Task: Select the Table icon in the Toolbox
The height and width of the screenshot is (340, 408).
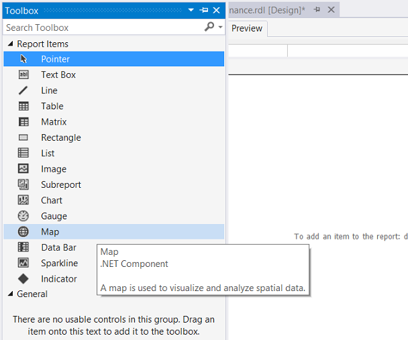Action: (x=23, y=106)
